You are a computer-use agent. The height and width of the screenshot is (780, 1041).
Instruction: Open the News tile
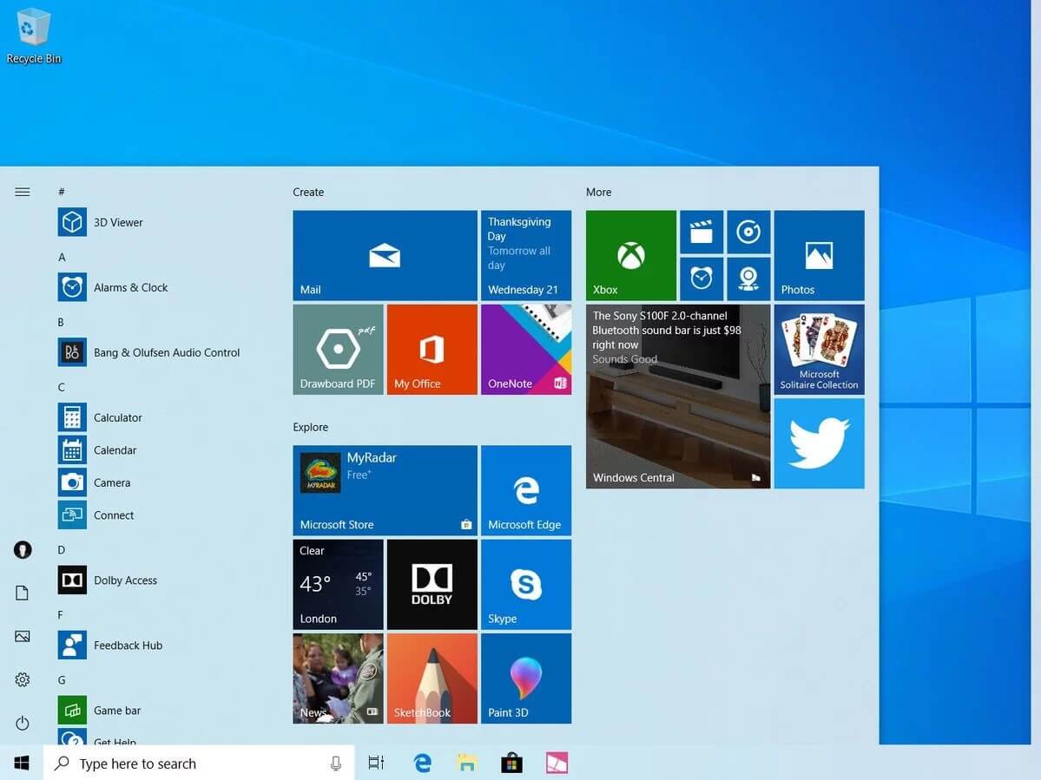(338, 678)
